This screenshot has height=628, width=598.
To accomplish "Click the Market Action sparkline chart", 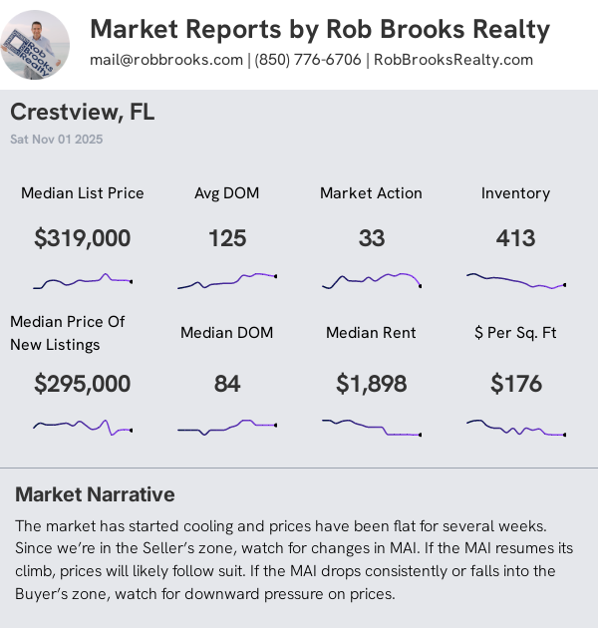I will coord(372,281).
